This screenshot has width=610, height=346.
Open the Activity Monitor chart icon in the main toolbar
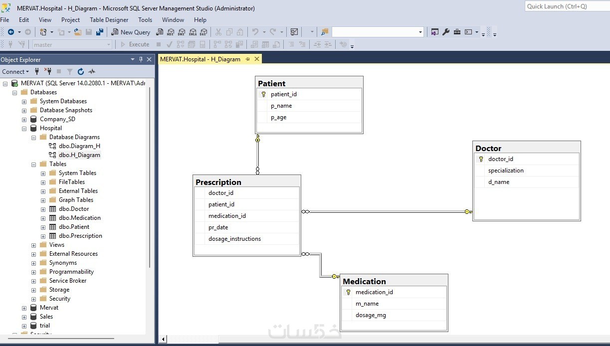pyautogui.click(x=294, y=32)
